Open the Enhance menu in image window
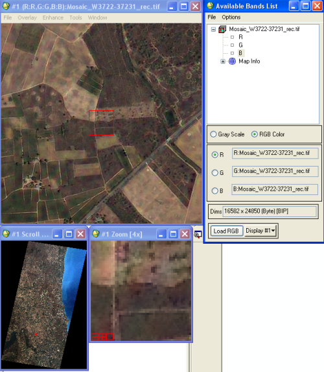Screen dimensions: 324x372 (53, 17)
